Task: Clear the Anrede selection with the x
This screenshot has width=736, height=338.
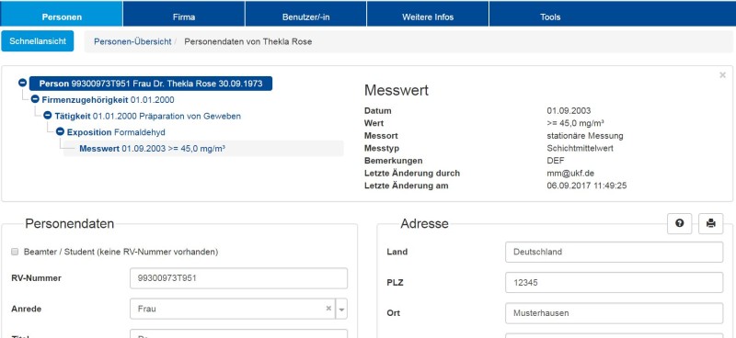Action: coord(328,309)
